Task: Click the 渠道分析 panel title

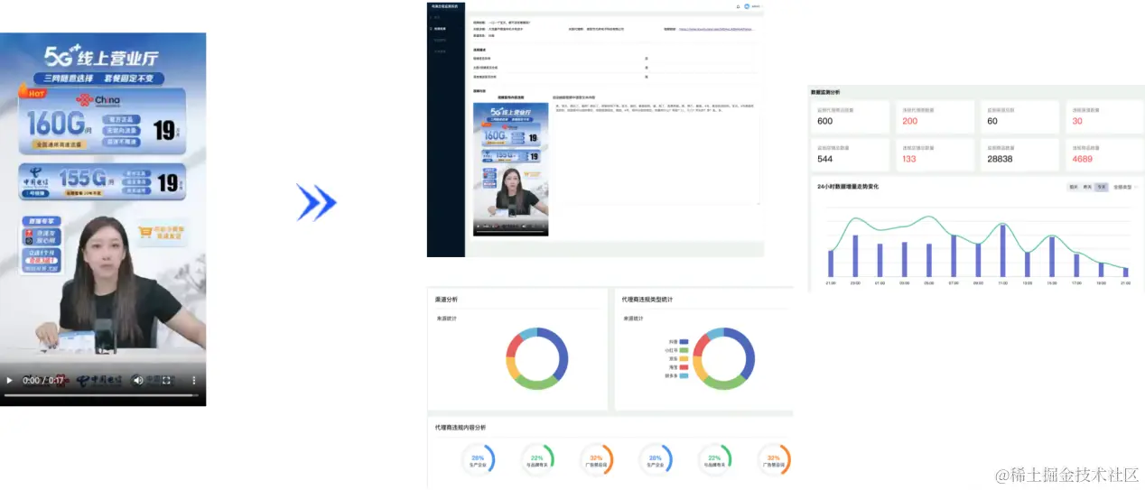Action: (446, 299)
